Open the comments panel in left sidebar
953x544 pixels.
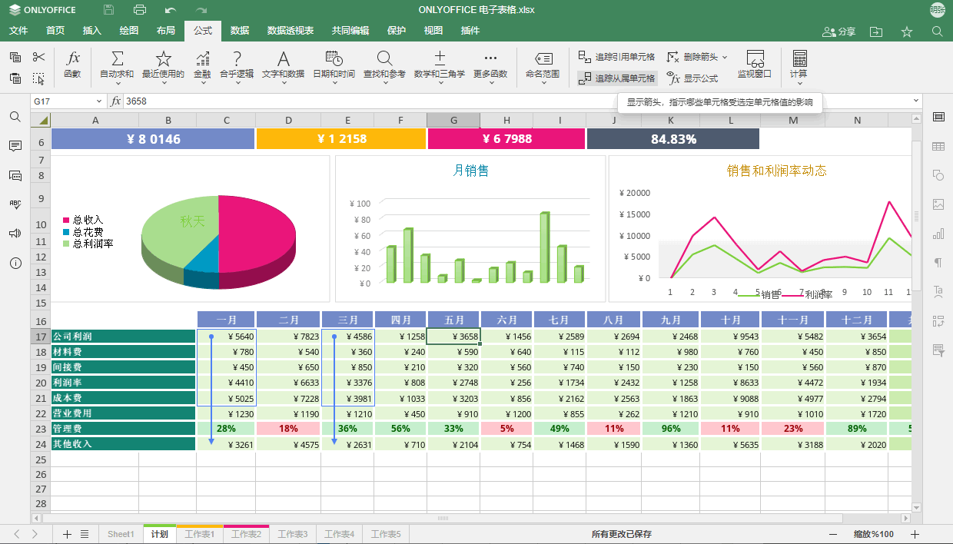[x=15, y=146]
